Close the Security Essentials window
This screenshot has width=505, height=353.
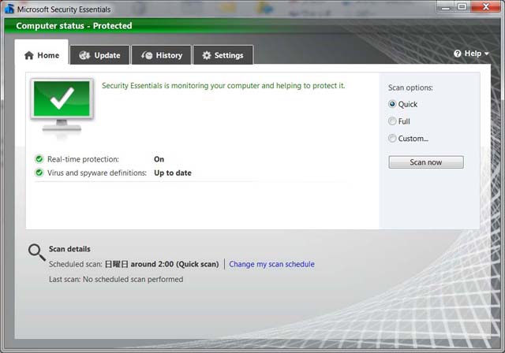pos(486,7)
